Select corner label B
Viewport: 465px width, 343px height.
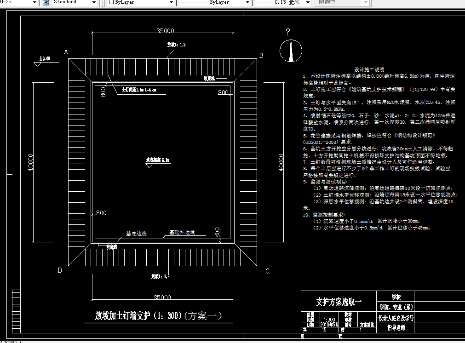click(261, 56)
